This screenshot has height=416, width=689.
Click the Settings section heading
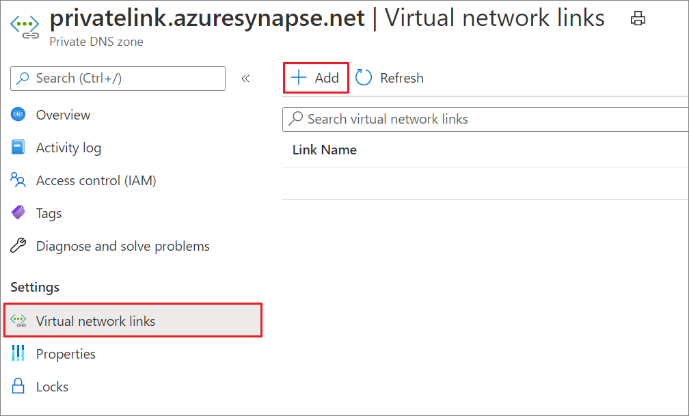(x=35, y=288)
